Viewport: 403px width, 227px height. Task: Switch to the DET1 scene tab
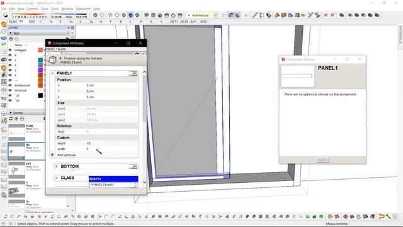174,21
